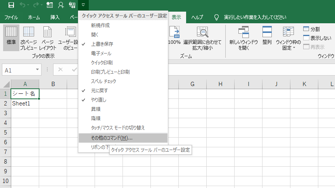This screenshot has width=335, height=188.
Task: Select column B header
Action: pyautogui.click(x=53, y=84)
